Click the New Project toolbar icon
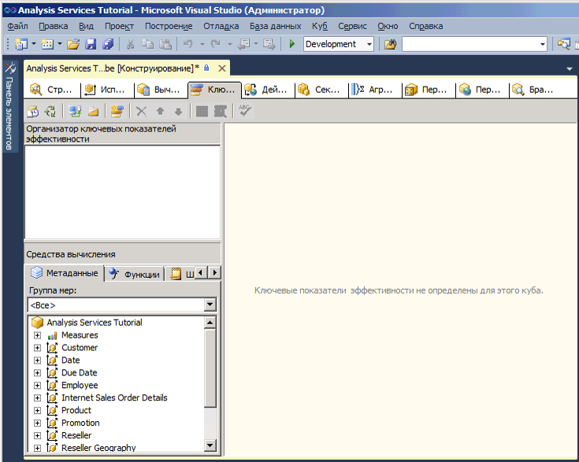Screen dimensions: 579x462 [x=20, y=44]
